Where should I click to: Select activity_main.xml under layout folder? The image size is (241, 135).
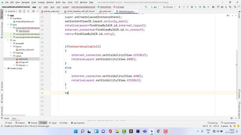click(26, 50)
